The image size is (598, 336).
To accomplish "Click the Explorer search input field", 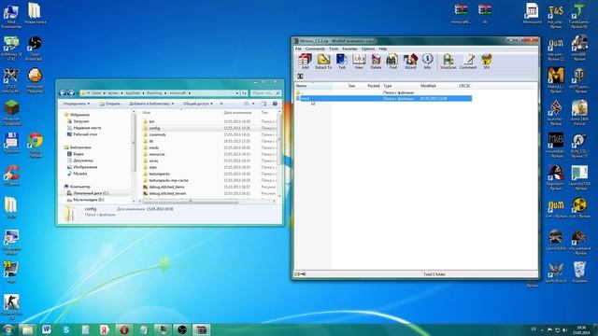I will [x=265, y=93].
